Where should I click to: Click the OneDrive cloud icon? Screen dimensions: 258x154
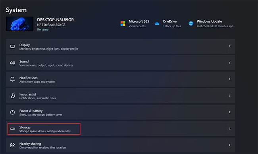click(x=157, y=24)
